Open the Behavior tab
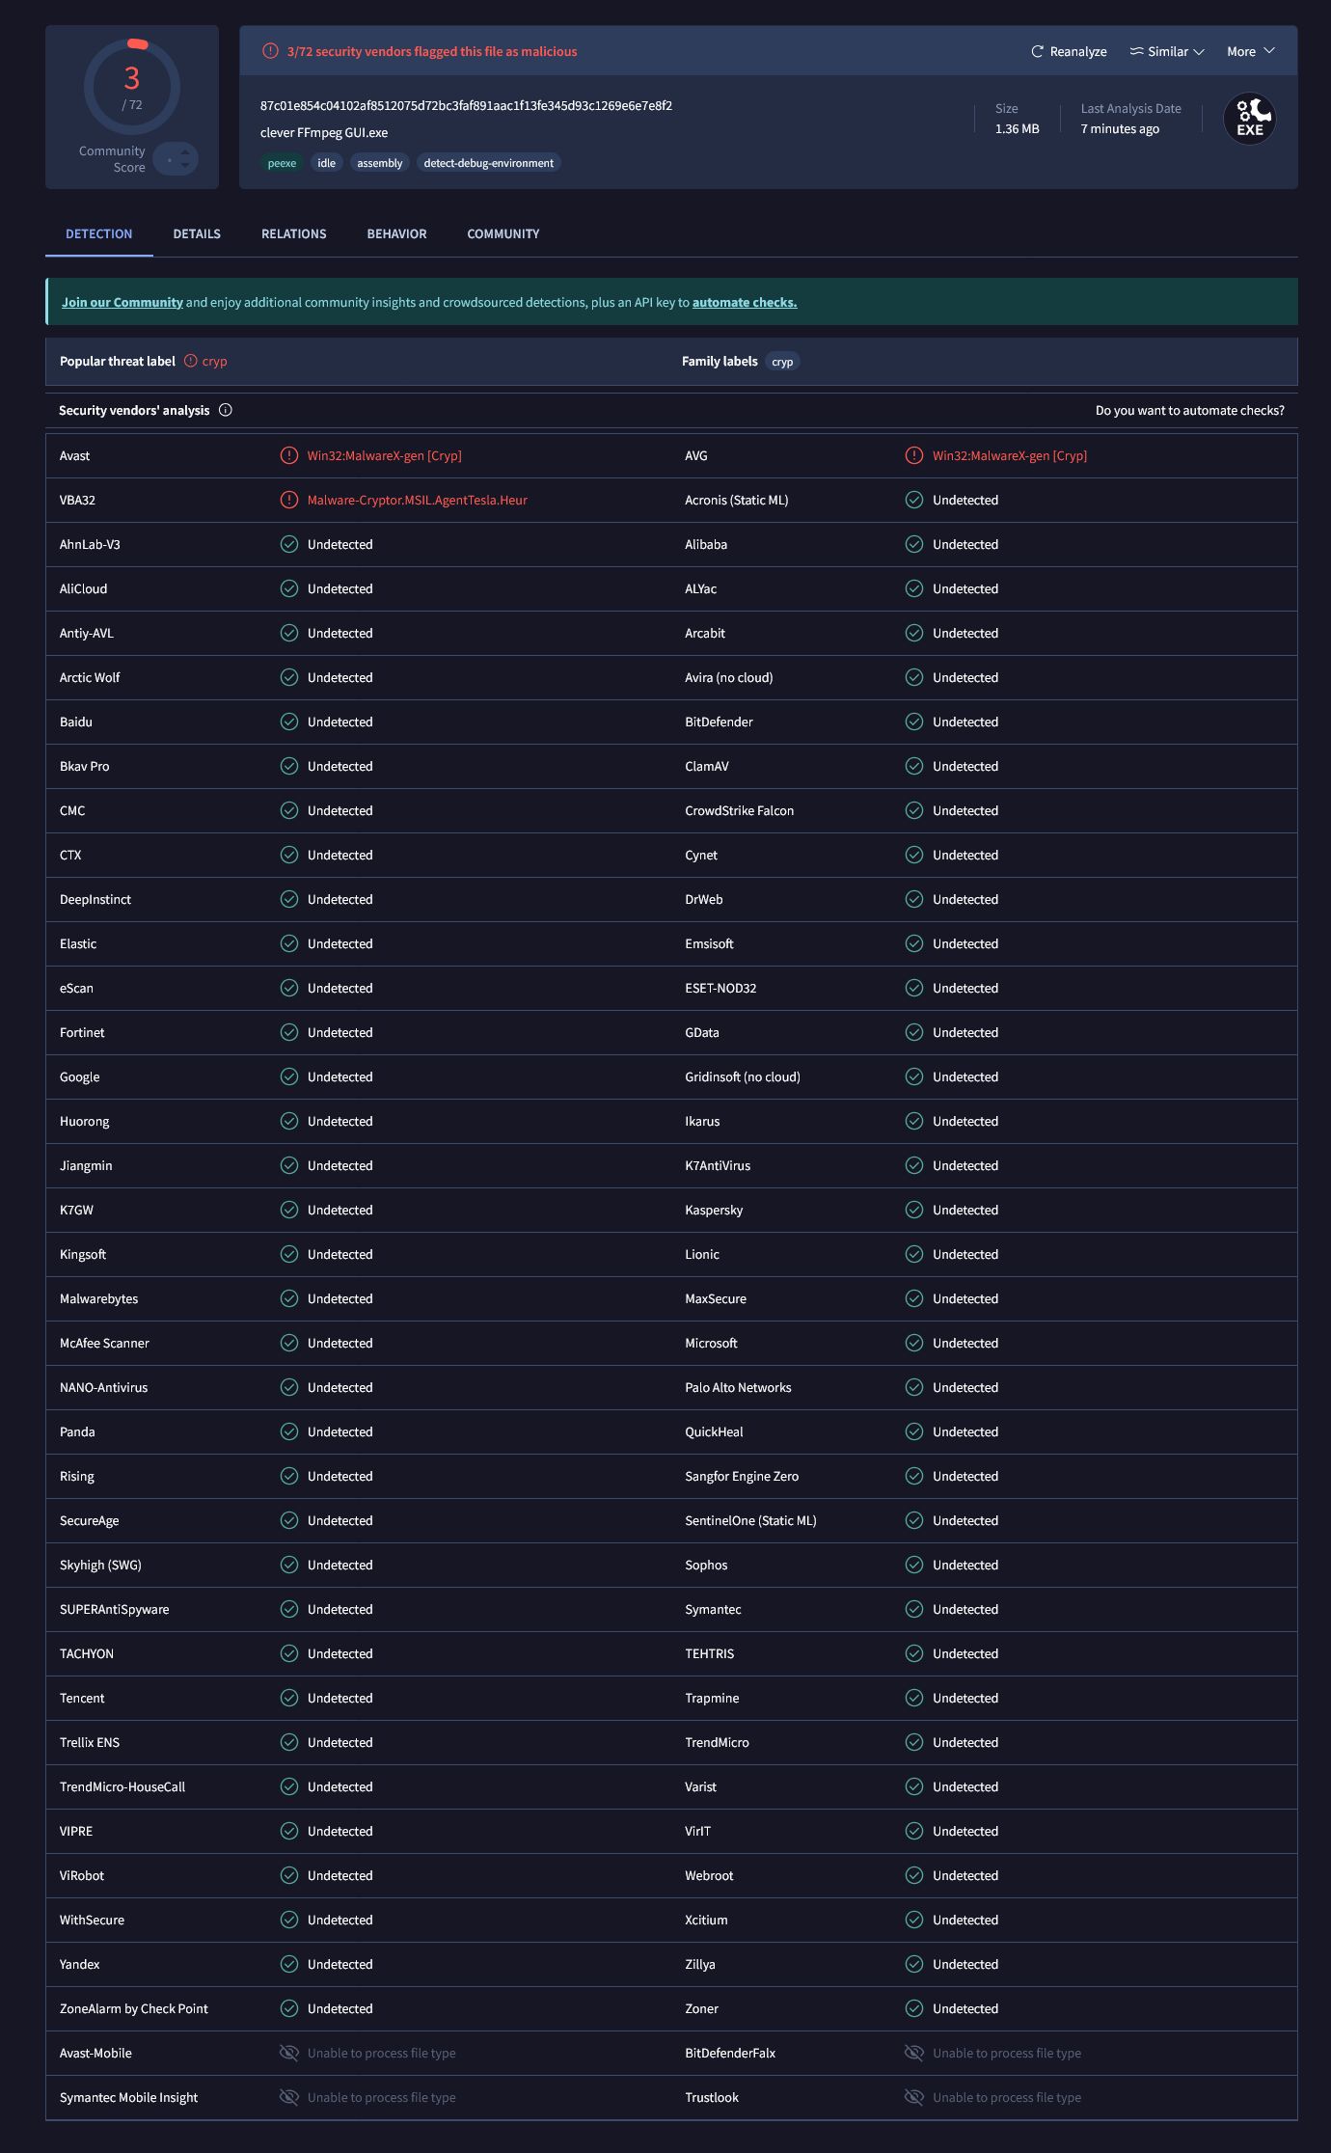 [396, 233]
